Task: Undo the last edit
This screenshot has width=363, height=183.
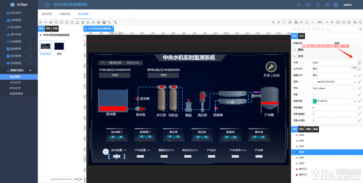Action: [273, 22]
